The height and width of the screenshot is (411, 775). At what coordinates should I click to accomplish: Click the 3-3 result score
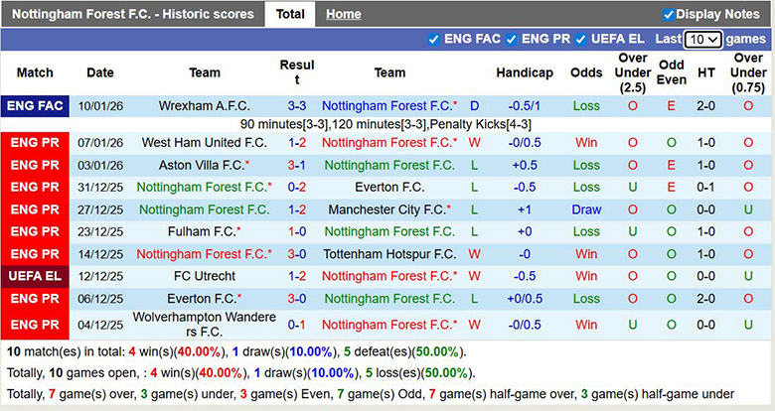click(296, 106)
